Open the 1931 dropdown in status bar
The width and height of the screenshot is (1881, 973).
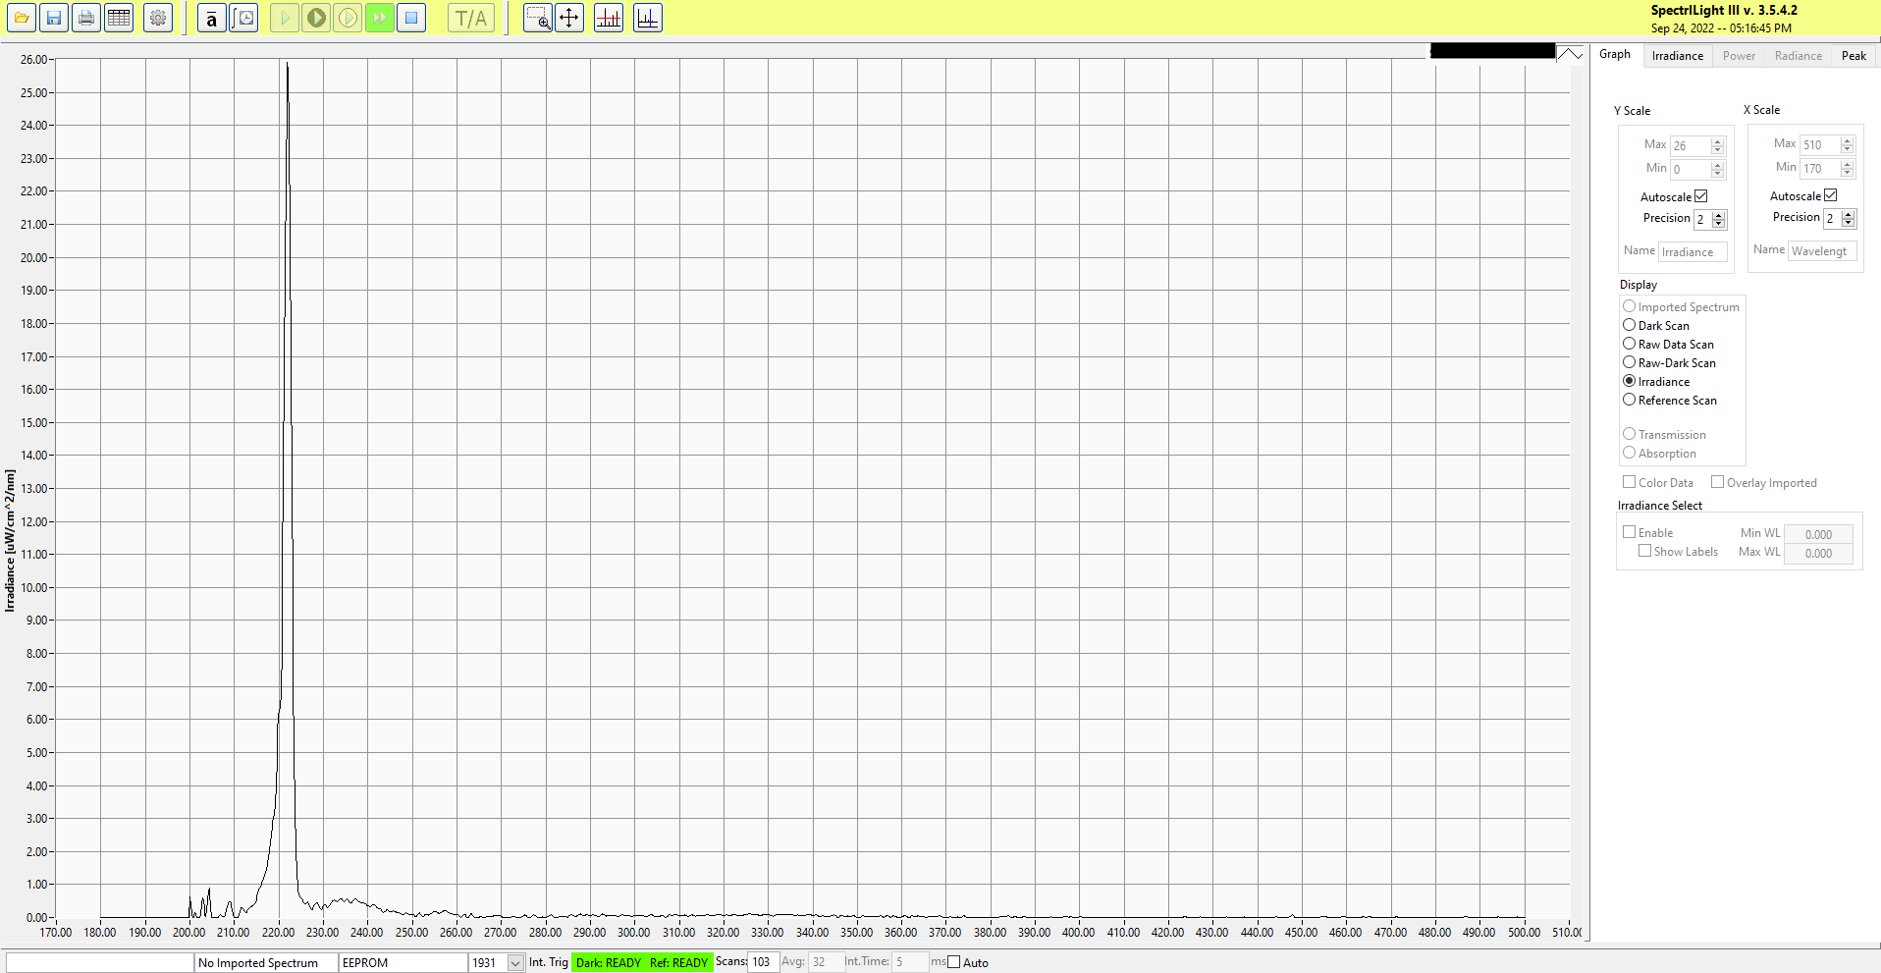pos(515,963)
